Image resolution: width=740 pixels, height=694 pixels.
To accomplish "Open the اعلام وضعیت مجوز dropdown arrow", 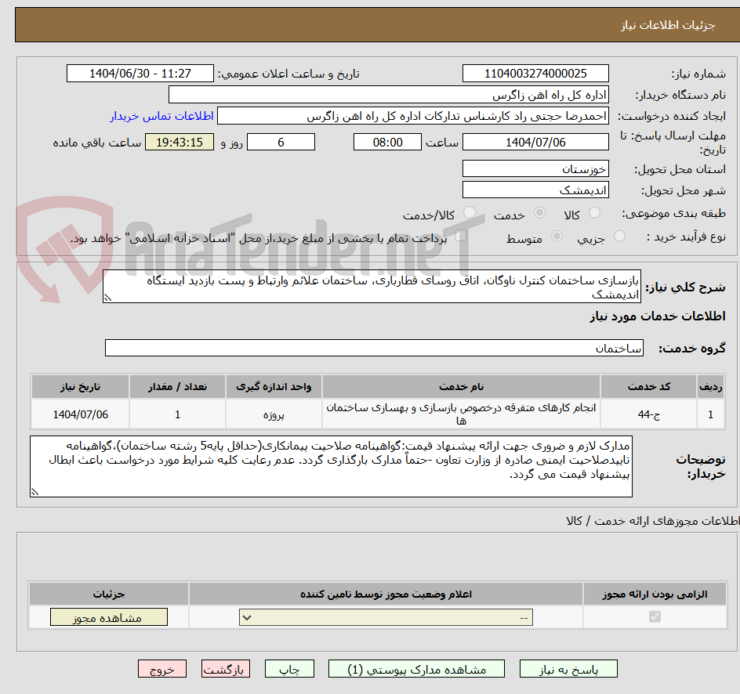I will click(x=245, y=617).
